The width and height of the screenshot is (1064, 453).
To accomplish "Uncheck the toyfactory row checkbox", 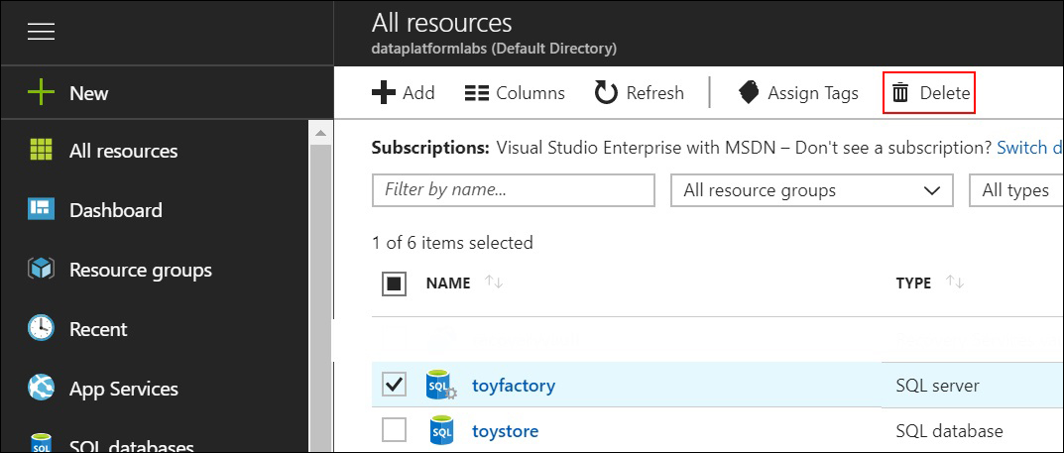I will tap(395, 385).
